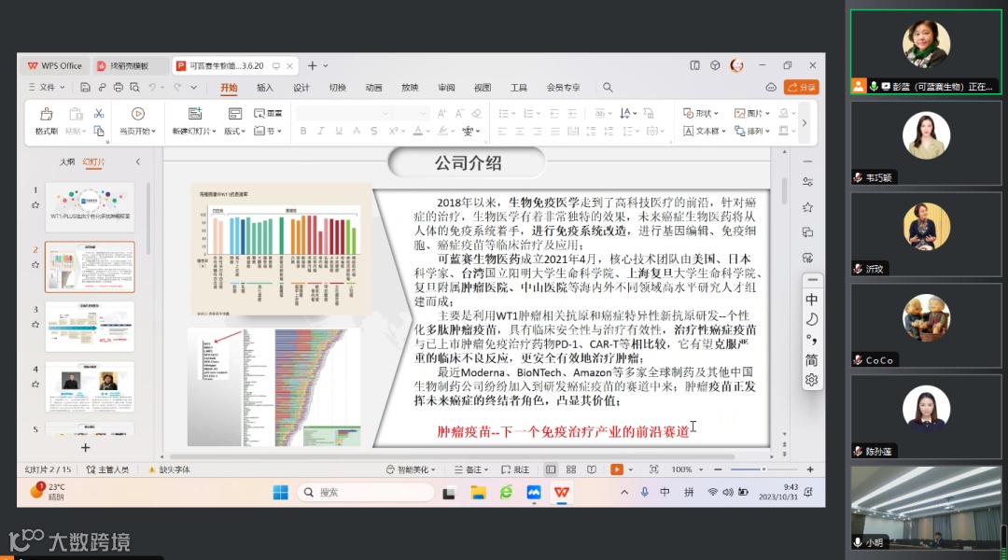Click the taskbar search box (搜索)
Screen dimensions: 1008x560
[365, 493]
